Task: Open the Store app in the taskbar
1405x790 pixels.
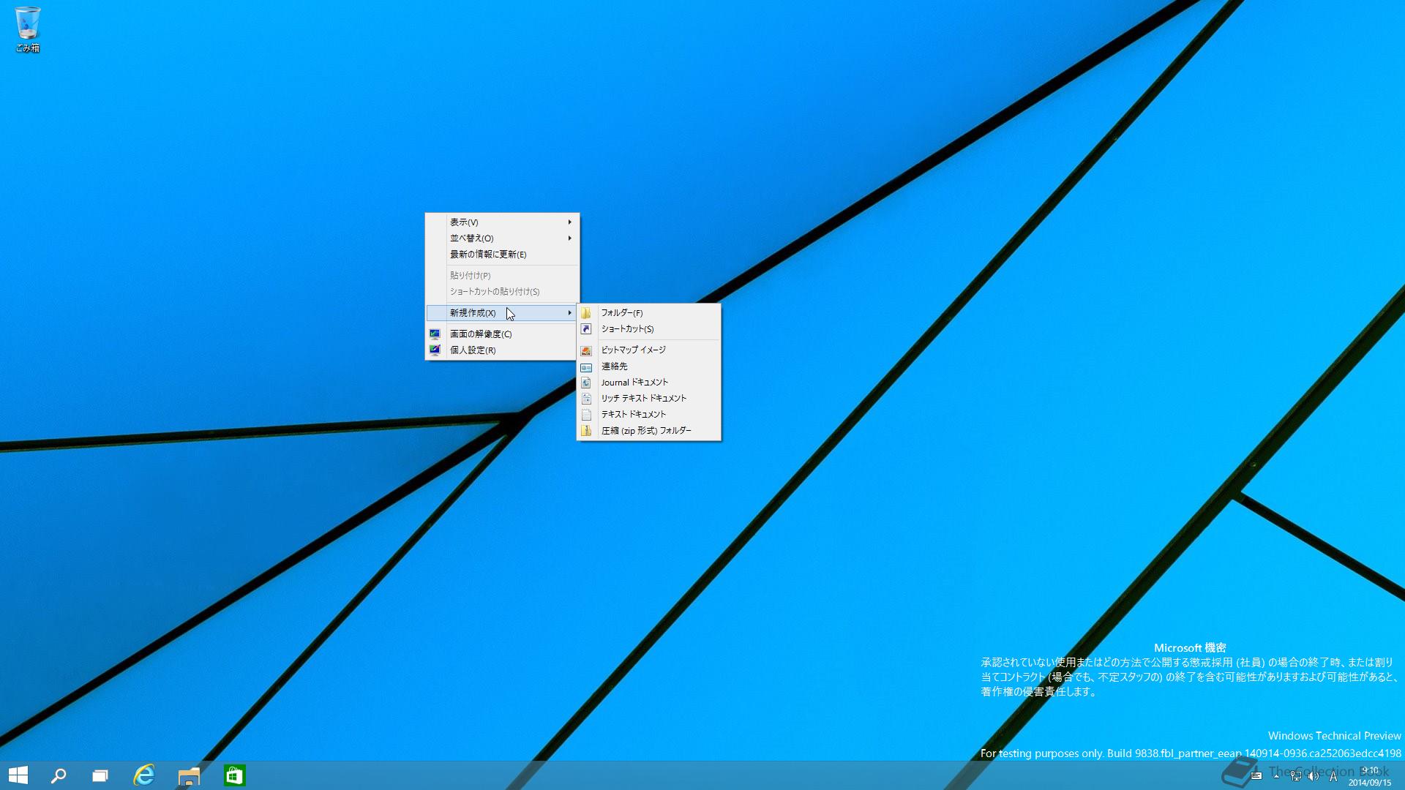Action: click(x=234, y=775)
